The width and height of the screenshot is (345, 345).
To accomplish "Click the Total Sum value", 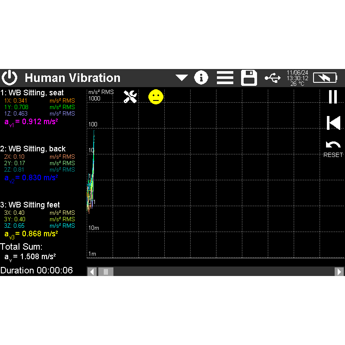I will coord(30,257).
